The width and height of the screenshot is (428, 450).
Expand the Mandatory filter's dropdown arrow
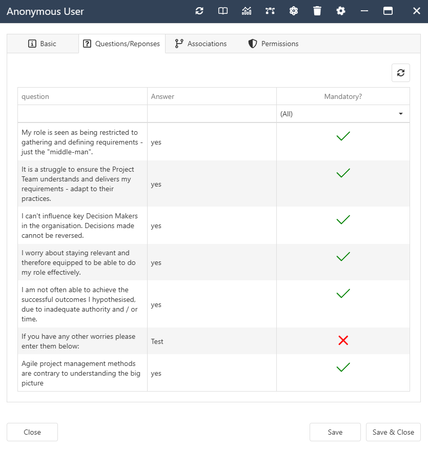tap(401, 113)
